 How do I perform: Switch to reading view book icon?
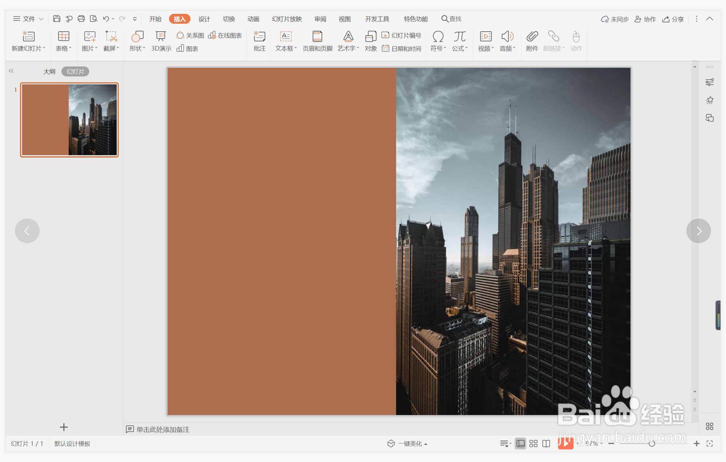546,443
